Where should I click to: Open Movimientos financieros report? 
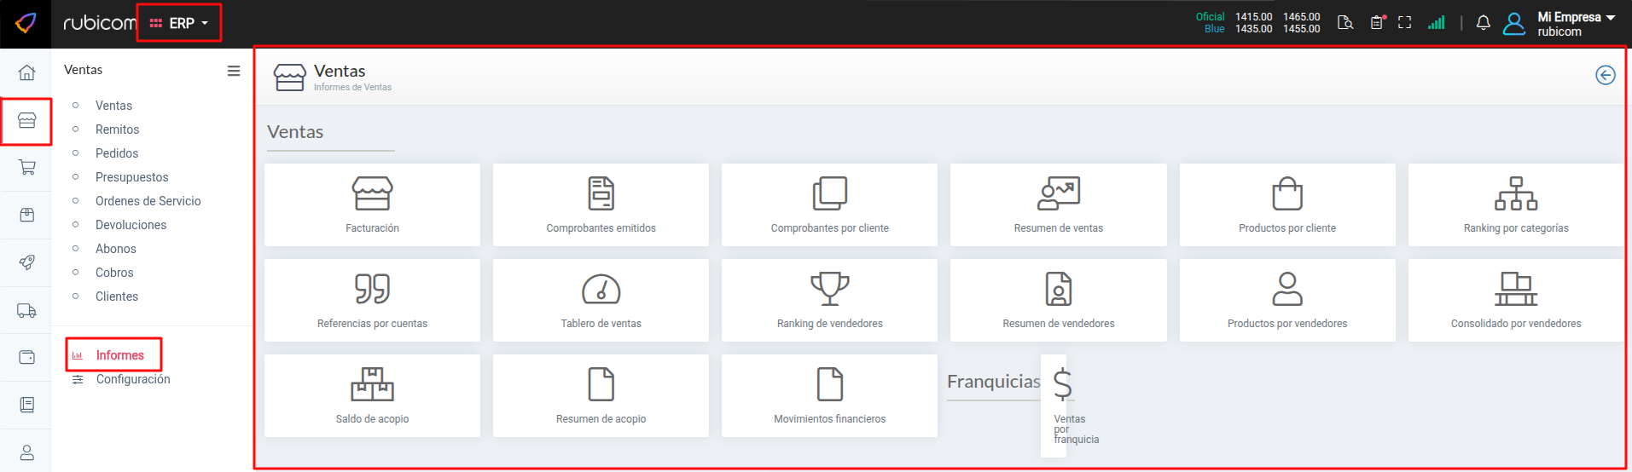point(829,395)
